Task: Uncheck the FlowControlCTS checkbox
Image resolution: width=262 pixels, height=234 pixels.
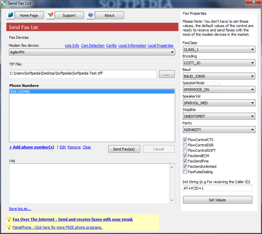Action: point(185,140)
